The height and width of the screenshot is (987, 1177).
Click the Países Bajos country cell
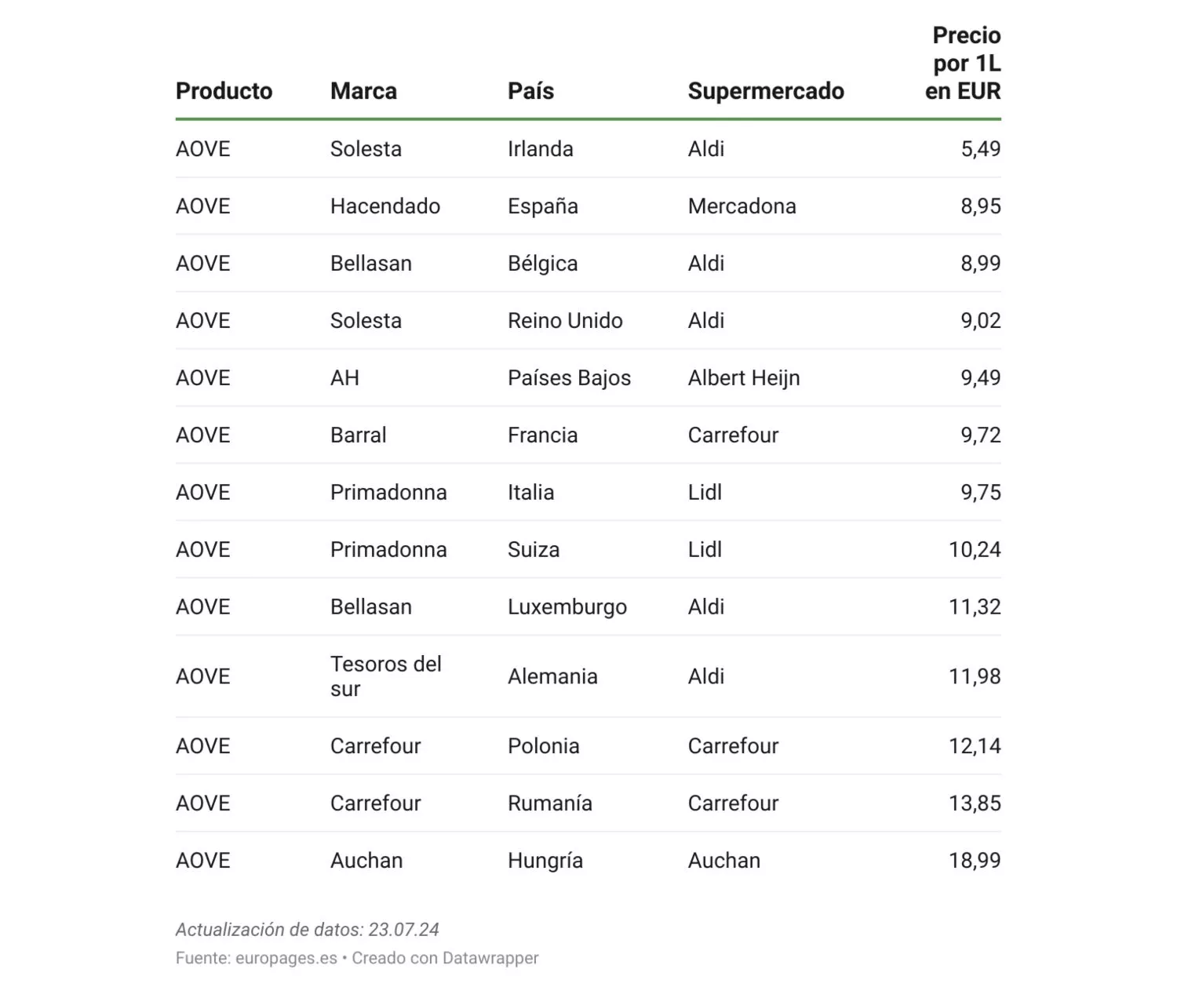tap(569, 378)
